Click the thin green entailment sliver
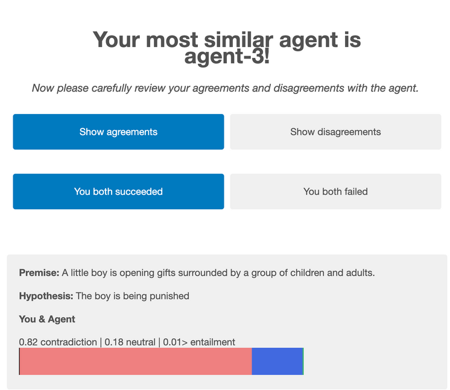Image resolution: width=450 pixels, height=390 pixels. (x=303, y=361)
